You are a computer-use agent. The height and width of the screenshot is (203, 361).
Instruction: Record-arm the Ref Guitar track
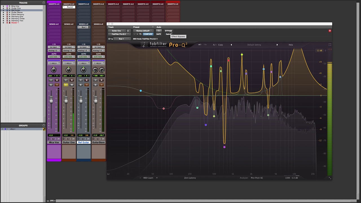coord(87,80)
